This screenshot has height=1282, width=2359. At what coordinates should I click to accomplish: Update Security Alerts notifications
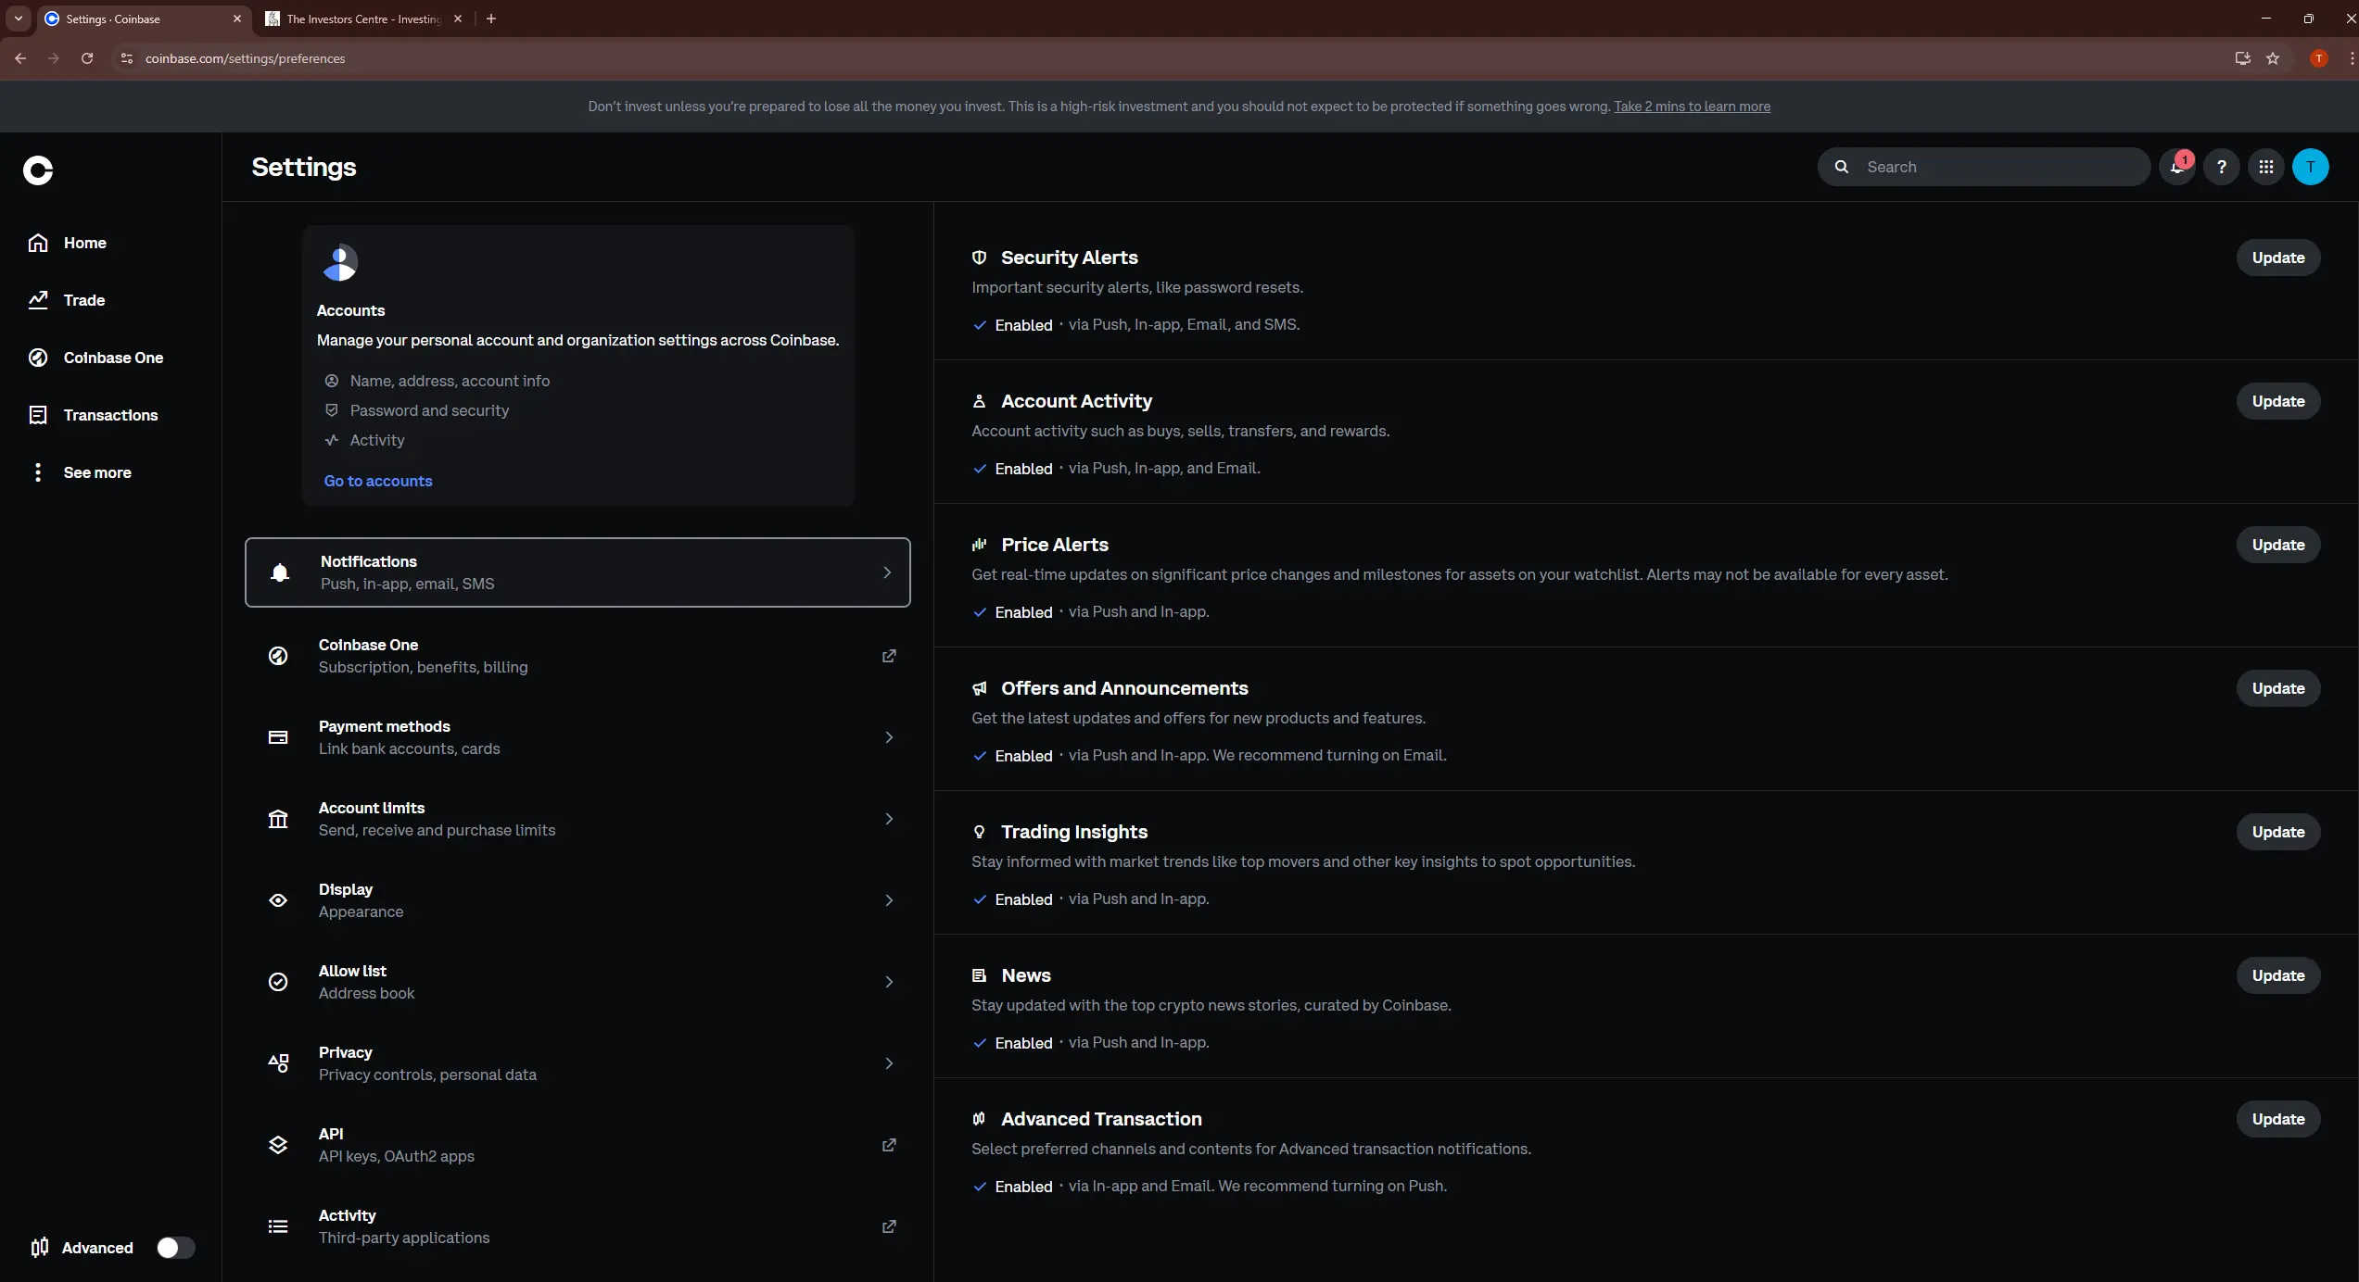pyautogui.click(x=2278, y=258)
